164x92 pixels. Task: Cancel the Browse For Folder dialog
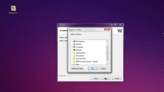pyautogui.click(x=103, y=68)
